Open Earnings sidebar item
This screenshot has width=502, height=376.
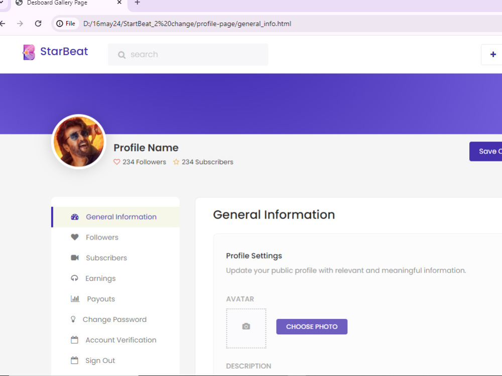tap(115, 278)
